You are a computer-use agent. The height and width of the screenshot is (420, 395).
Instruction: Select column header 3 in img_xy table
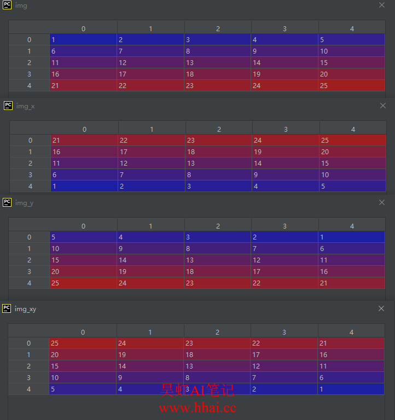tap(284, 332)
